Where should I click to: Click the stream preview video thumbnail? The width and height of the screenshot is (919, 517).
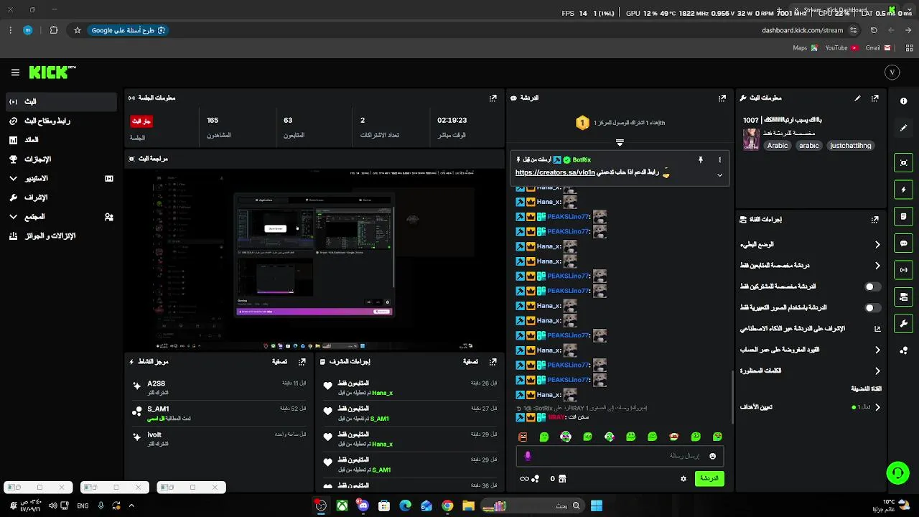pos(314,259)
